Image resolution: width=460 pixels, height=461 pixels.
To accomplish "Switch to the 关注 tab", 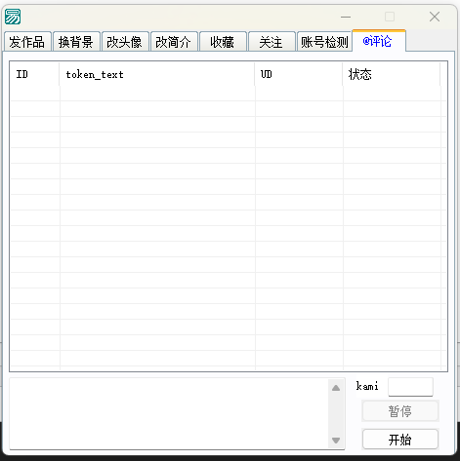I will click(272, 42).
